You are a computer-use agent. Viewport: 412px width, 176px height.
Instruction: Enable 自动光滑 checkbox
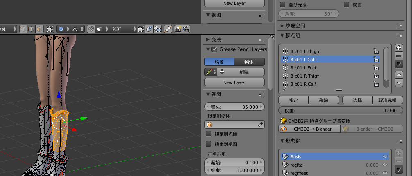pyautogui.click(x=283, y=4)
